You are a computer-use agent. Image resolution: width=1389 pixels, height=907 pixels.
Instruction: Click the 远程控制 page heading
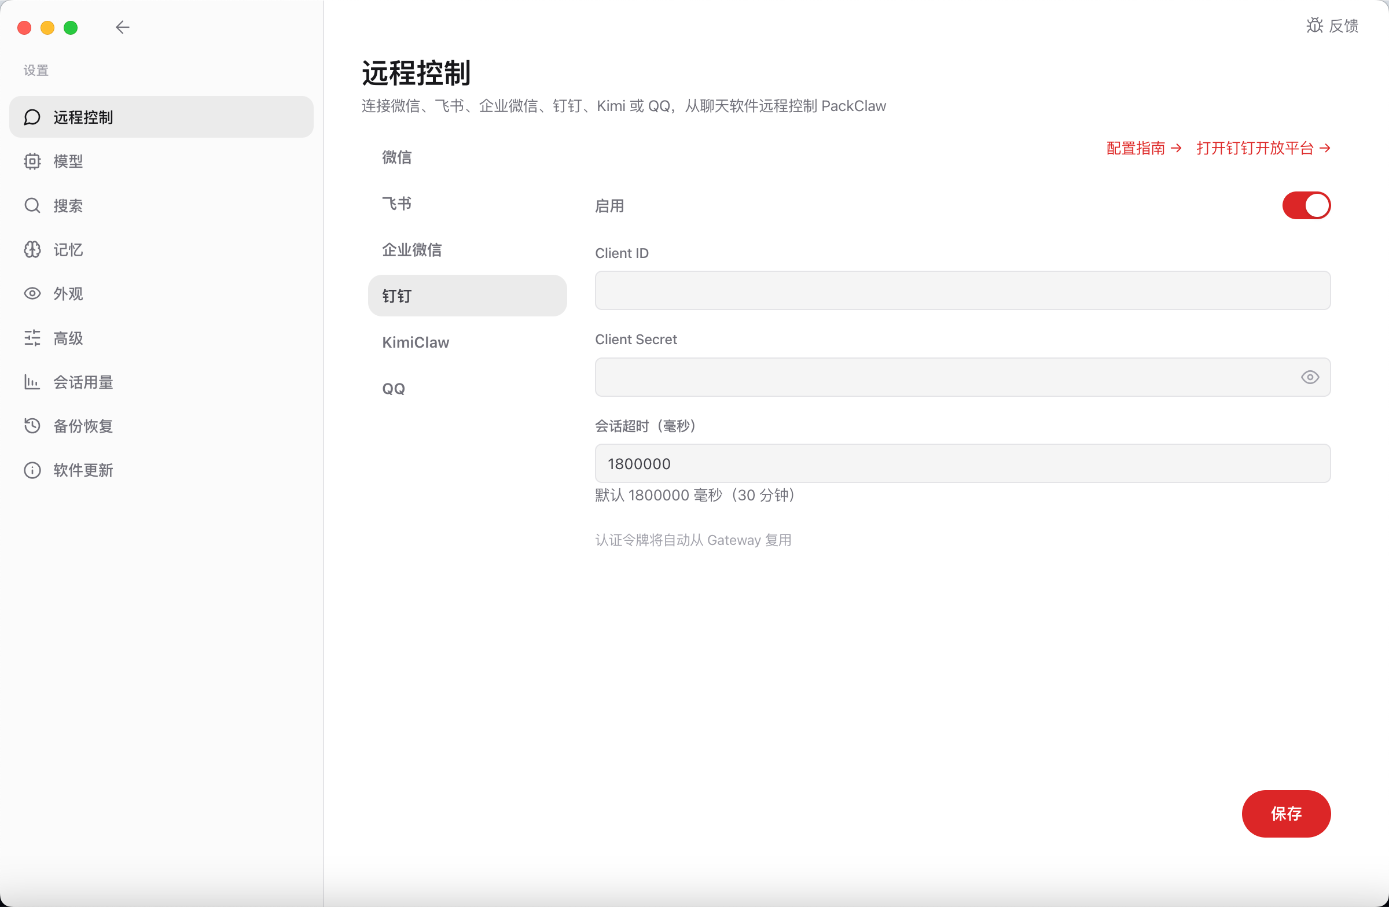(x=416, y=73)
